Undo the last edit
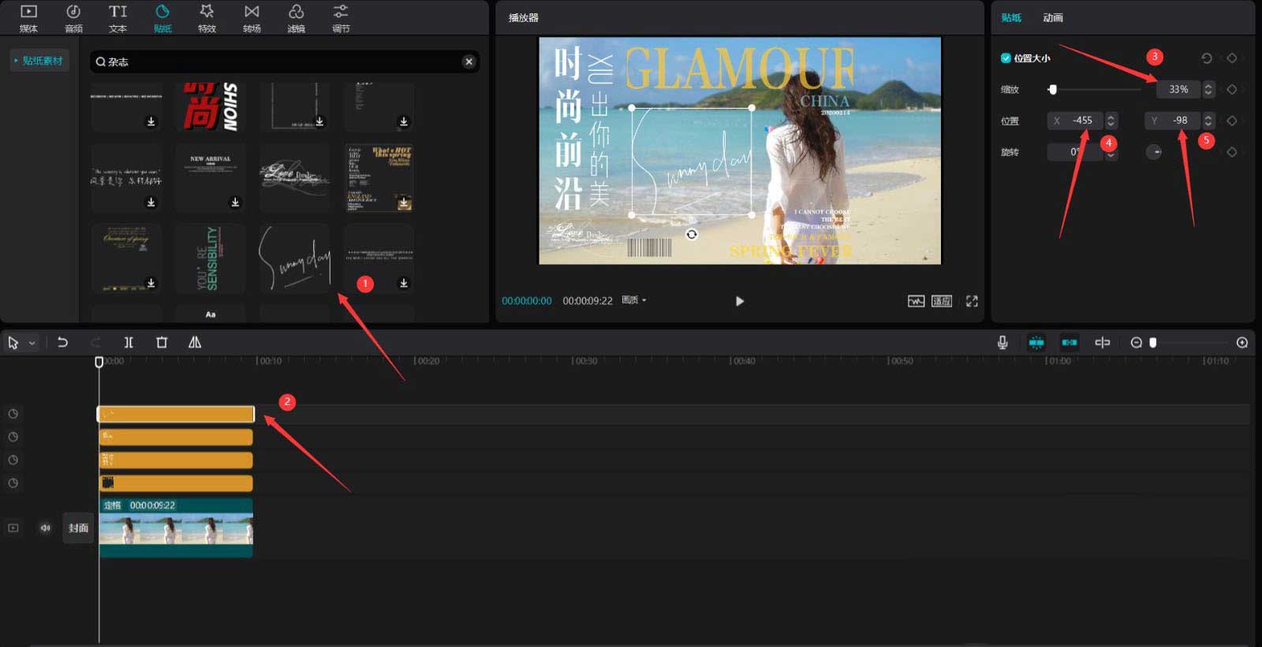This screenshot has width=1262, height=647. 62,342
